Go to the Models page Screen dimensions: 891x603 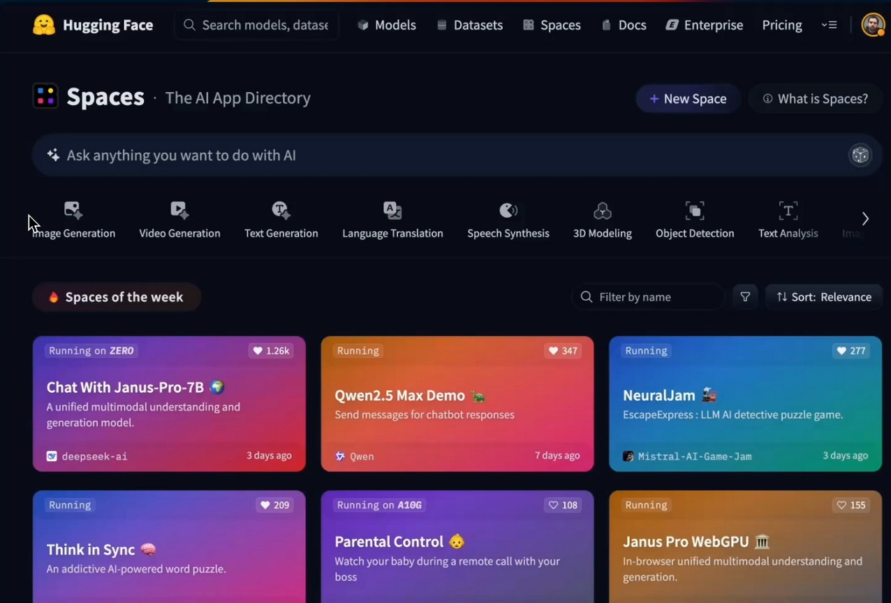point(387,25)
